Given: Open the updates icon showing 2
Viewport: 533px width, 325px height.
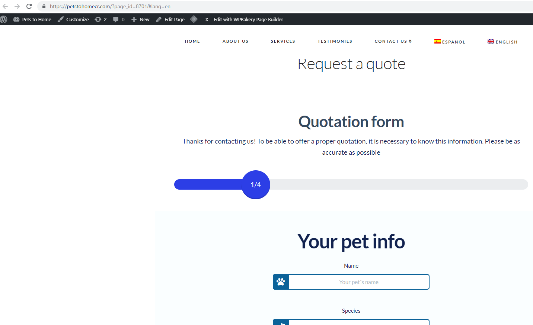Looking at the screenshot, I should [x=100, y=19].
